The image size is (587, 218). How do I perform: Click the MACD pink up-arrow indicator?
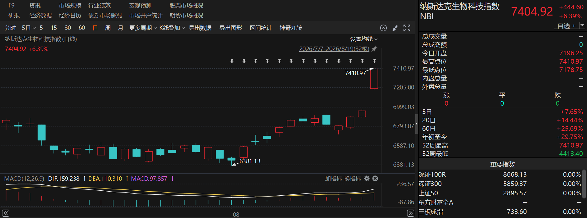[x=172, y=178]
